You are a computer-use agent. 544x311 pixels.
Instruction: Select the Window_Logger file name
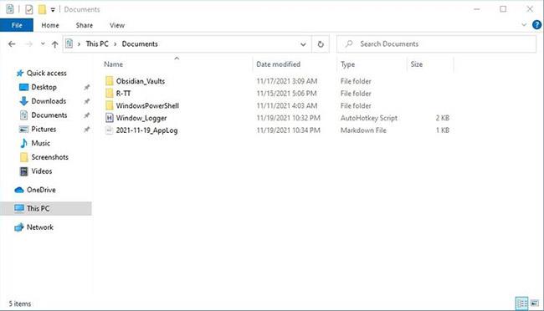point(141,118)
